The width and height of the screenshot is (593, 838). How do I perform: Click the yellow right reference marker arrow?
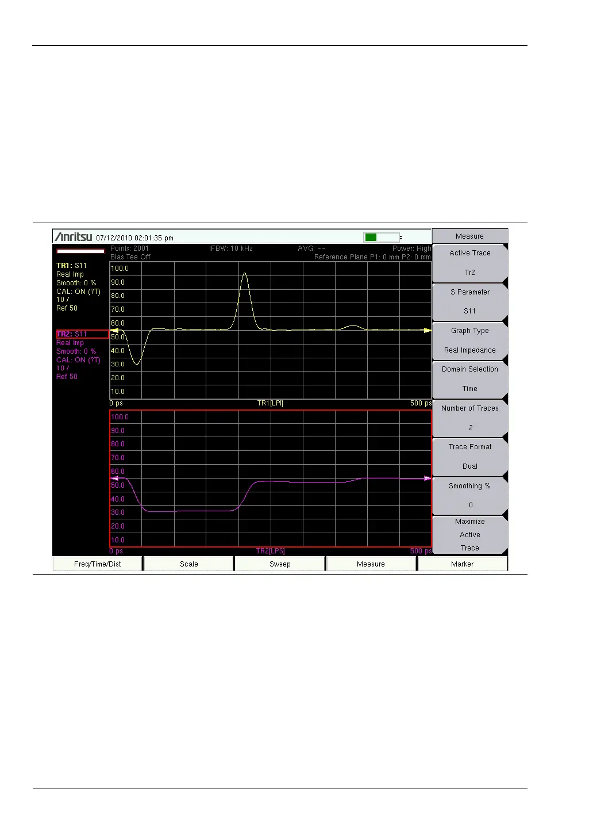click(428, 330)
